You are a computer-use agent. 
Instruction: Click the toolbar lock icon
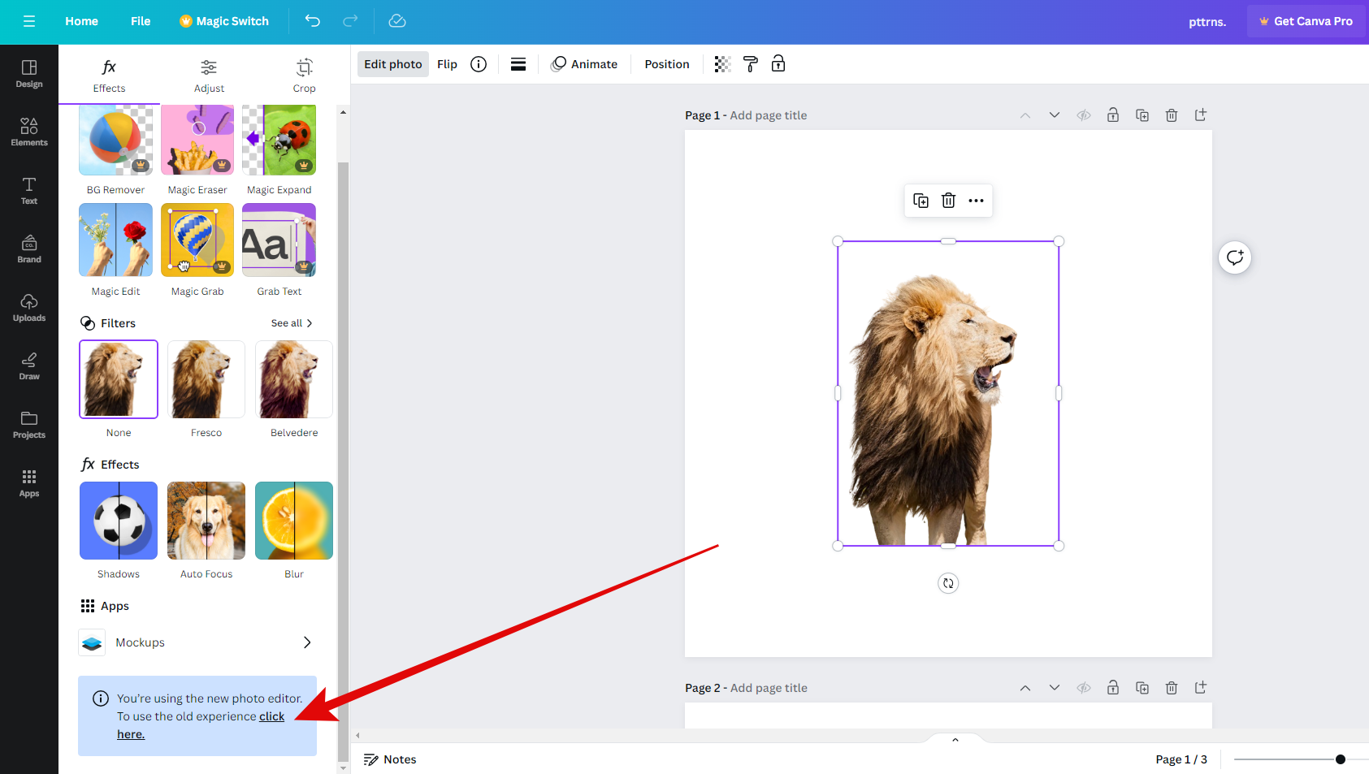click(778, 64)
